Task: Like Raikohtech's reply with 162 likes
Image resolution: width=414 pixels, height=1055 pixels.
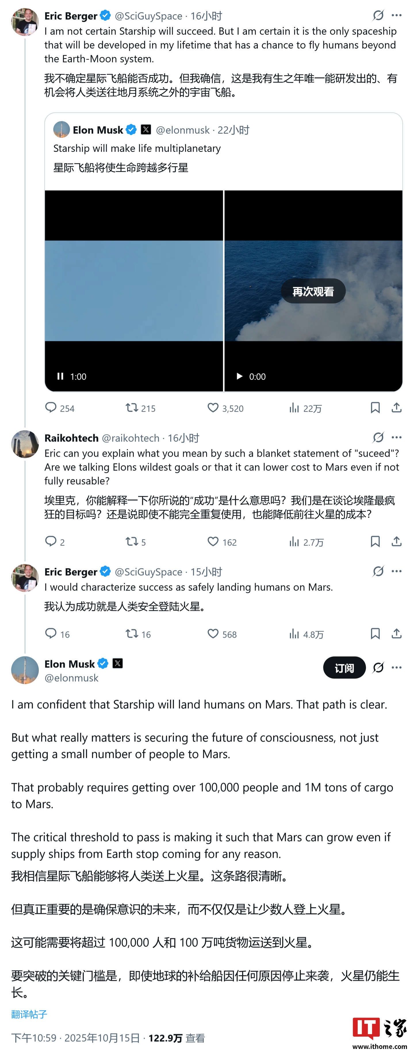Action: coord(213,541)
